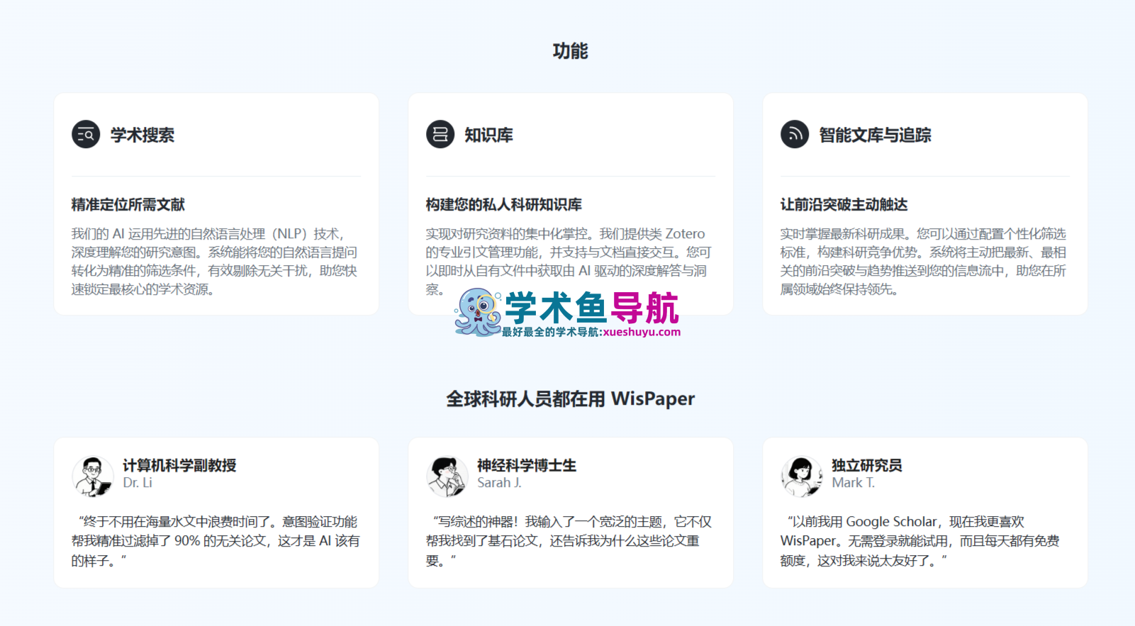Click the 让前沿突破主动触达 subheading
Viewport: 1135px width, 626px height.
(844, 205)
